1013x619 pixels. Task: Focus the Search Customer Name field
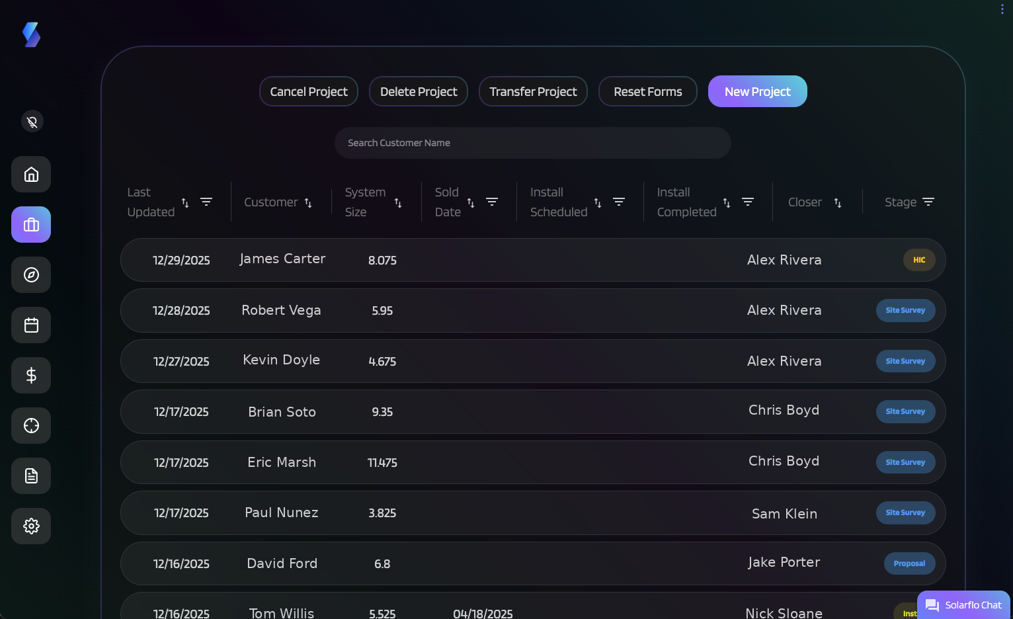click(533, 143)
